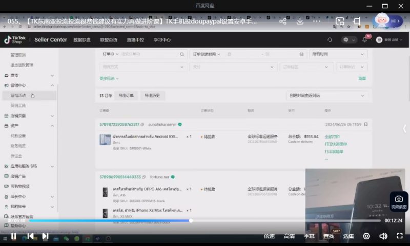The image size is (410, 246).
Task: Click chat icon beside buyer fortune.ner
Action: (x=173, y=177)
